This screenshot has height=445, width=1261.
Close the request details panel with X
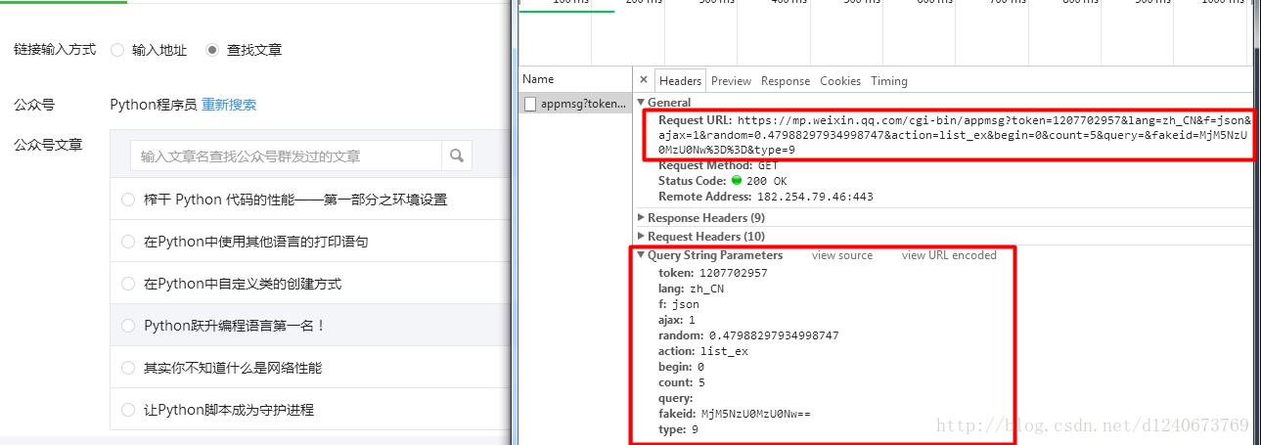[643, 80]
